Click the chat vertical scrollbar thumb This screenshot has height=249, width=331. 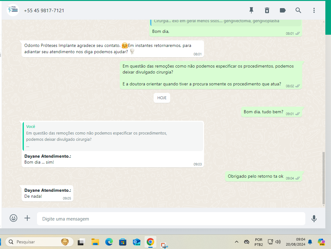(323, 178)
